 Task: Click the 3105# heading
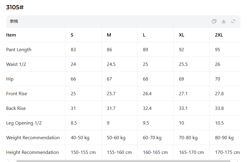coord(15,7)
